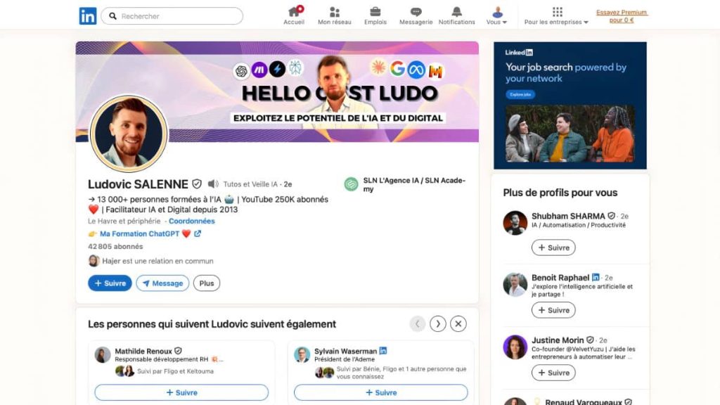Open Hajer's mutual connection link

point(157,261)
